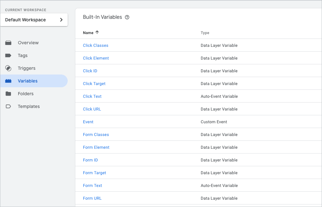
Task: Sort by the Type column header
Action: pyautogui.click(x=205, y=33)
